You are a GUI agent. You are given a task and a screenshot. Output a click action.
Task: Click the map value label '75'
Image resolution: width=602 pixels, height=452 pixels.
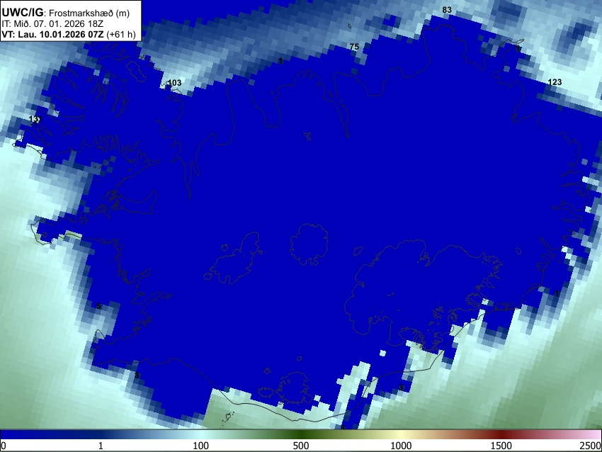tap(354, 47)
